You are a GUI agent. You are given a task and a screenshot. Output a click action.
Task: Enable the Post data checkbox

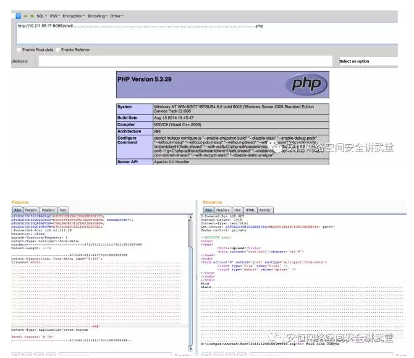pyautogui.click(x=19, y=49)
